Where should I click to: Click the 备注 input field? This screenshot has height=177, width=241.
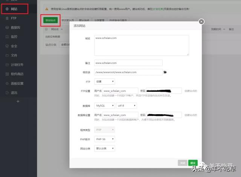128,63
